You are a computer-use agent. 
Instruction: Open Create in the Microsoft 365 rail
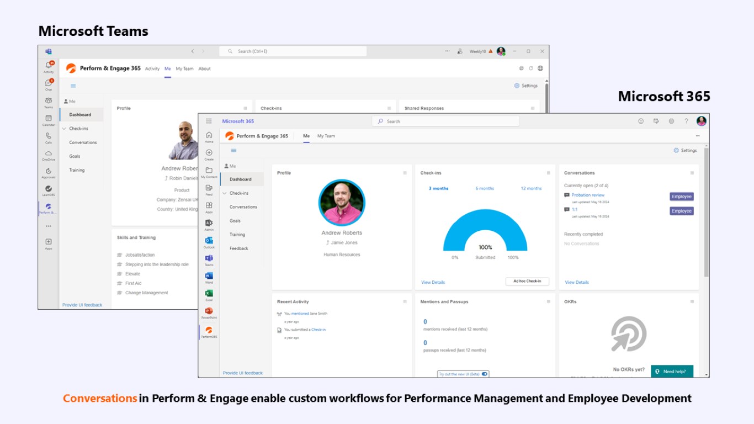(x=209, y=155)
